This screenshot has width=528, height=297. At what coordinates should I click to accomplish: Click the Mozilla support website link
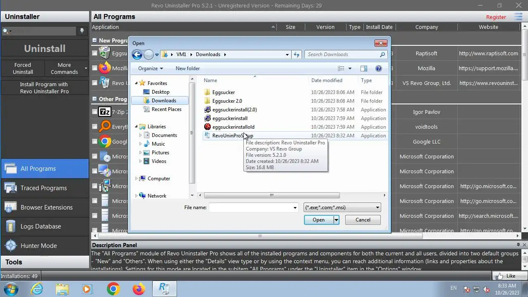click(488, 68)
